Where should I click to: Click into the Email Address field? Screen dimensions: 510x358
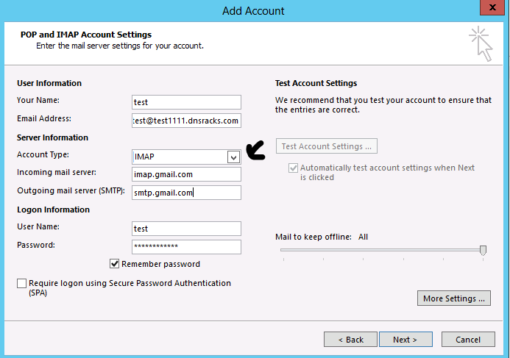[186, 120]
